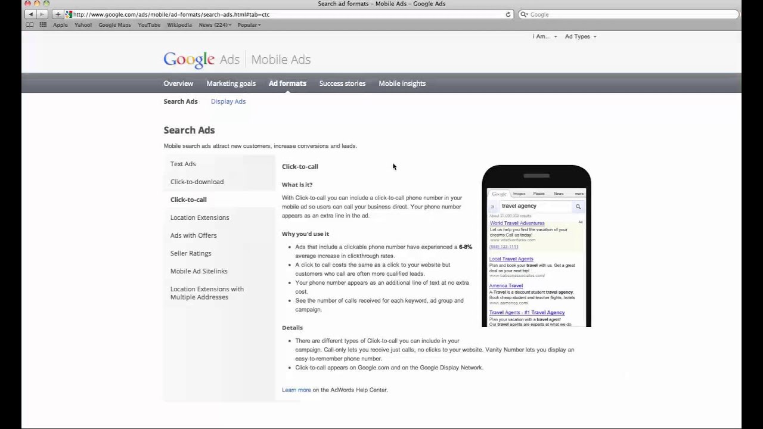The height and width of the screenshot is (429, 763).
Task: Open the 'I Am...' dropdown menu
Action: point(545,36)
